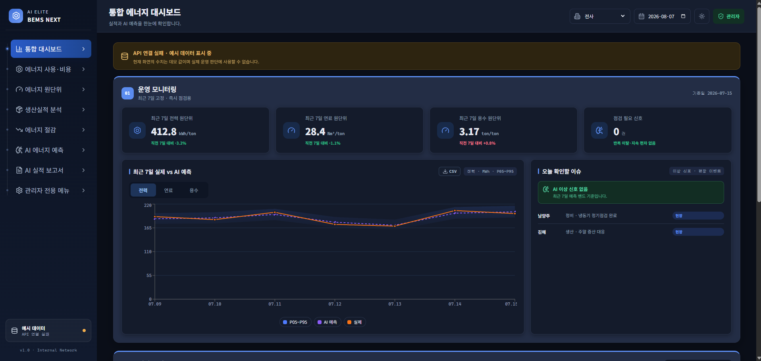The height and width of the screenshot is (361, 761).
Task: Toggle the light/dark theme sun icon
Action: point(702,16)
